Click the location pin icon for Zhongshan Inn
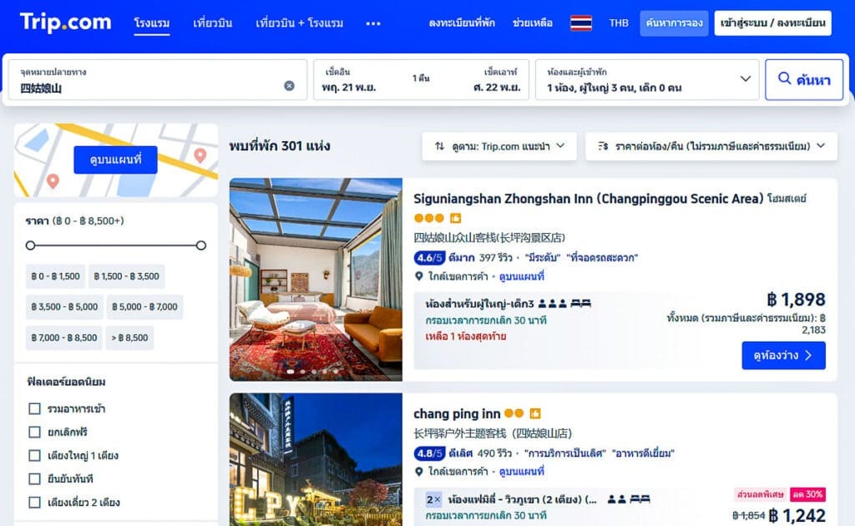The height and width of the screenshot is (526, 855). 419,276
